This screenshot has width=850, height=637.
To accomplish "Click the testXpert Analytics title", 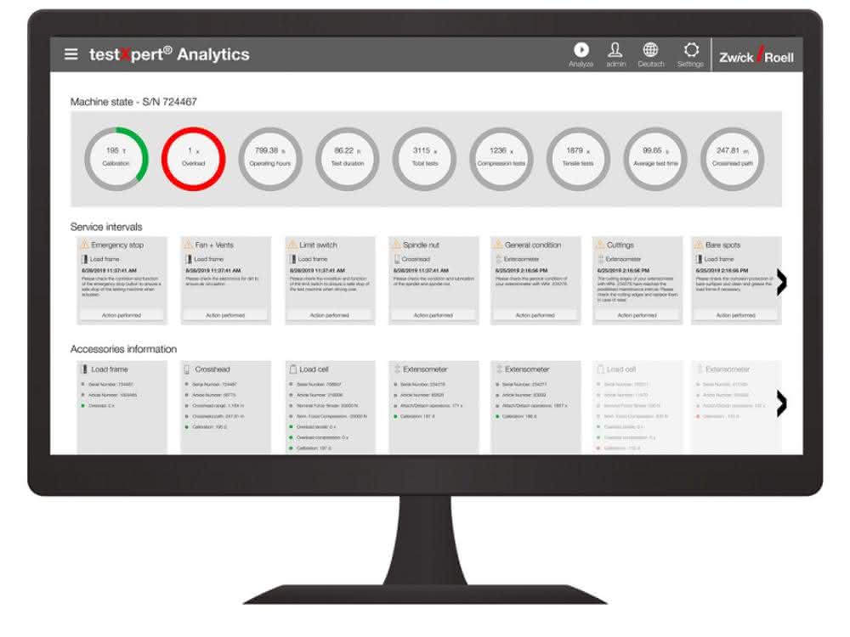I will pos(169,54).
